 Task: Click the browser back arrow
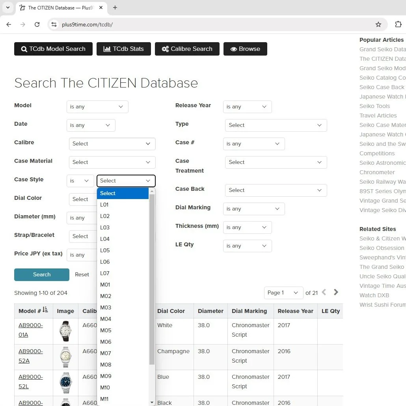[9, 24]
